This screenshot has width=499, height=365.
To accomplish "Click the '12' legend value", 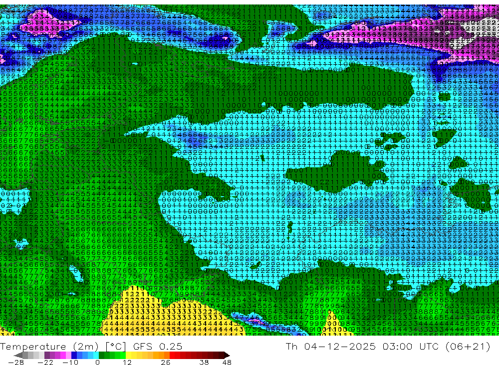I will tap(127, 363).
